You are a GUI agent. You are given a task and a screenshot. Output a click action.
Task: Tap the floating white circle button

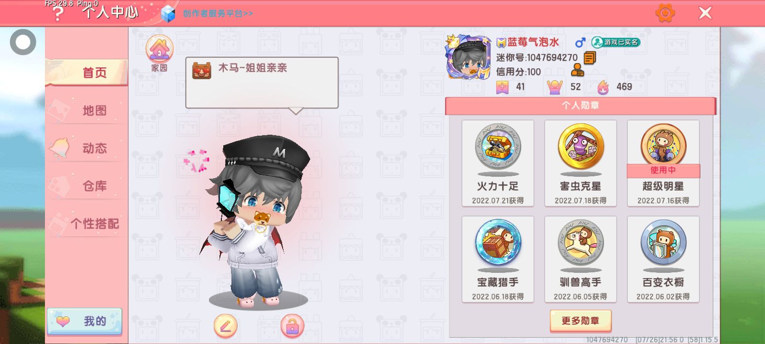point(23,42)
